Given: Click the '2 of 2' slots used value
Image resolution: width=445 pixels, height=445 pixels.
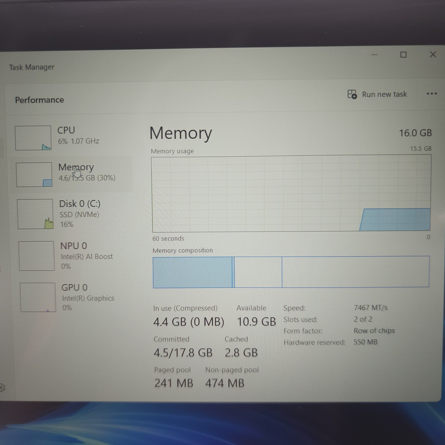Looking at the screenshot, I should [x=363, y=319].
